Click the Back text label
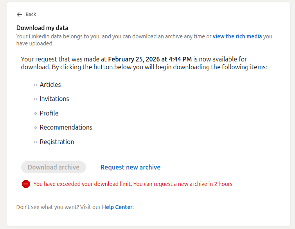This screenshot has height=229, width=295. (31, 14)
